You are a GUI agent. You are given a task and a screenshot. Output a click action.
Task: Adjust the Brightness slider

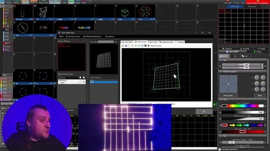pyautogui.click(x=243, y=112)
